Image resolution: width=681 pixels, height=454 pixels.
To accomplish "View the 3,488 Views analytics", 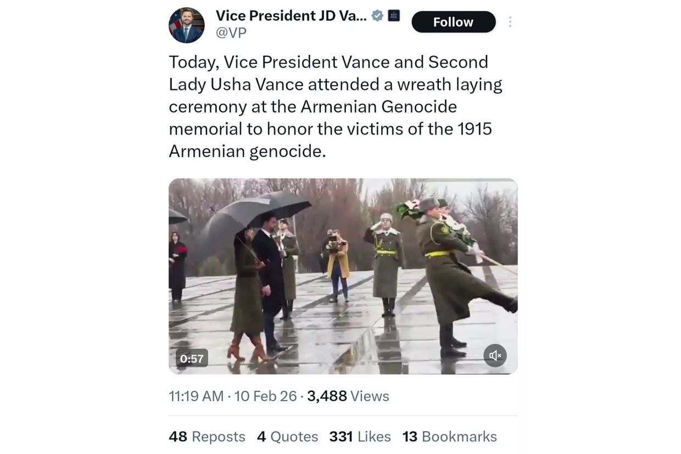I will pos(348,396).
